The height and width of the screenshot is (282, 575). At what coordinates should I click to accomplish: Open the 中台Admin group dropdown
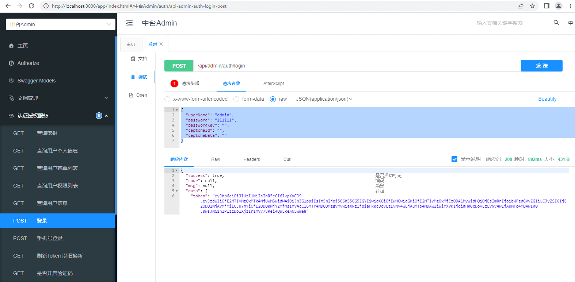point(61,24)
